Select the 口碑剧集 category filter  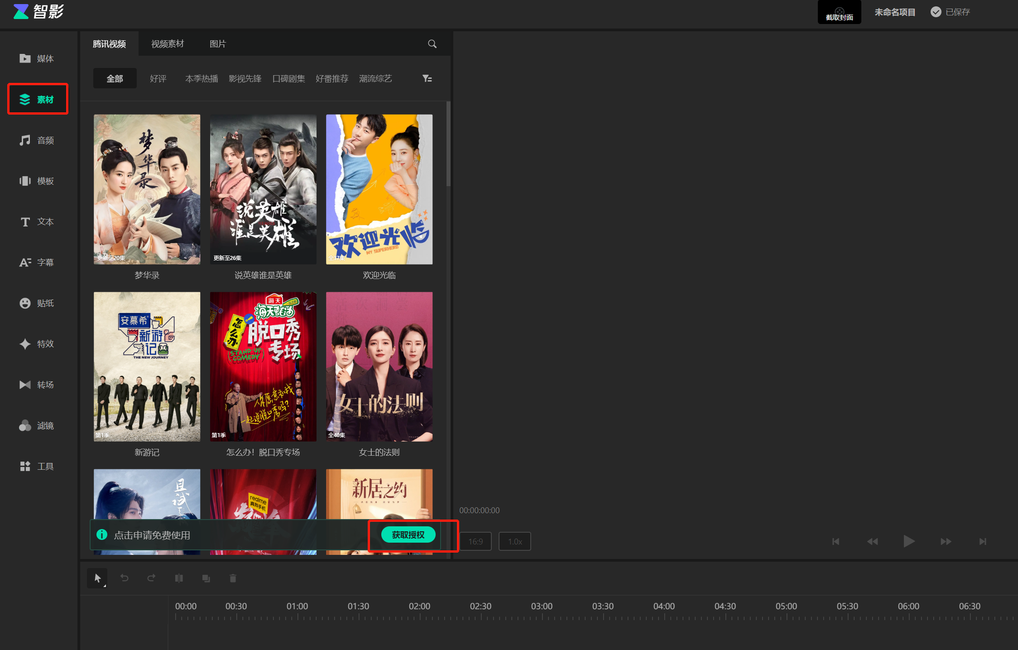click(x=289, y=79)
